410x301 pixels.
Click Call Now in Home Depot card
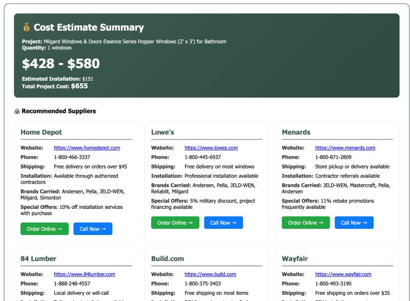point(93,229)
